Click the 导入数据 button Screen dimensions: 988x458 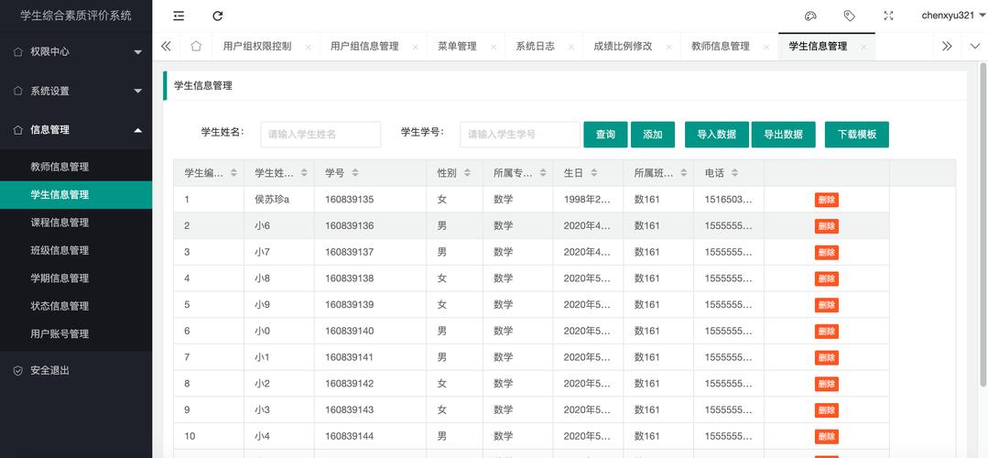click(716, 134)
